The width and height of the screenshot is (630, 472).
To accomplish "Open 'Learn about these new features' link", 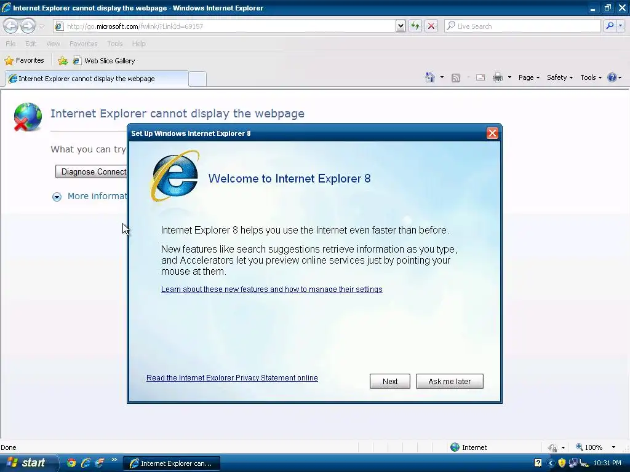I will (x=271, y=289).
